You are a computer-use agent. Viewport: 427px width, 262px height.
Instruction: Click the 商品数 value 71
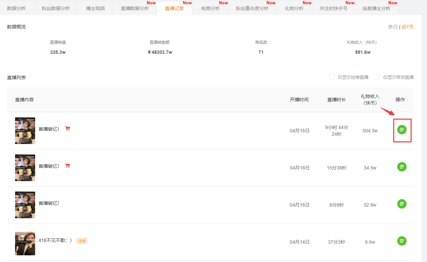(261, 52)
